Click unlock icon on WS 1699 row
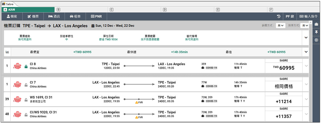 coord(26,100)
